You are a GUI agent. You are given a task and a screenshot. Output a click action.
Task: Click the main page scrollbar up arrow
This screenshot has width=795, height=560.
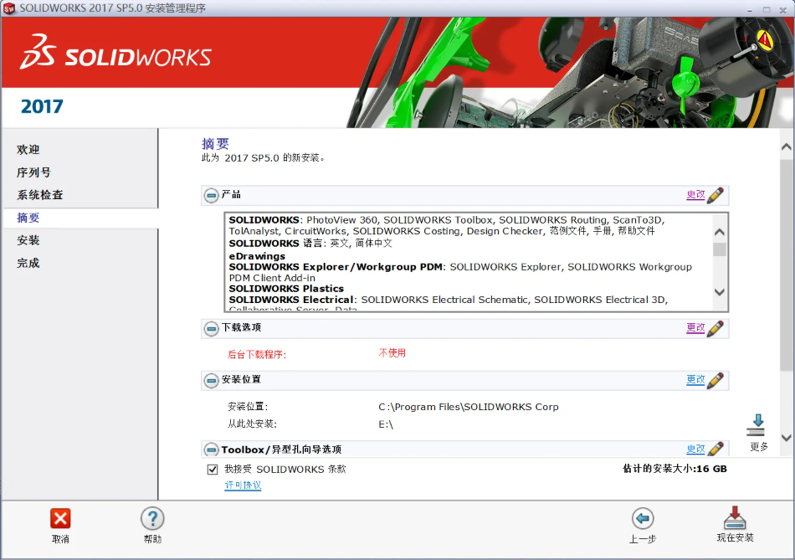[x=787, y=147]
